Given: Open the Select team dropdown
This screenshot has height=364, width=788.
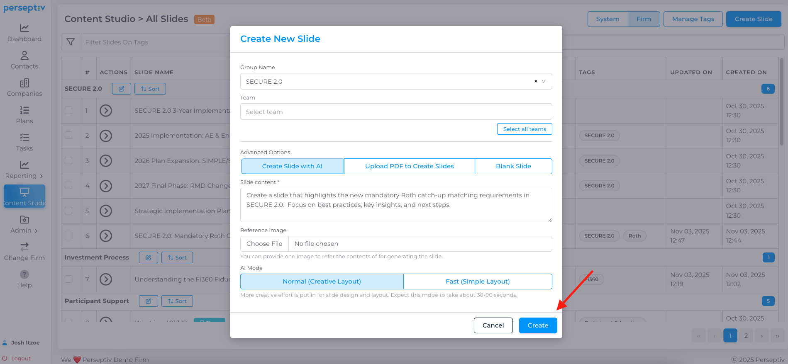Looking at the screenshot, I should coord(396,112).
